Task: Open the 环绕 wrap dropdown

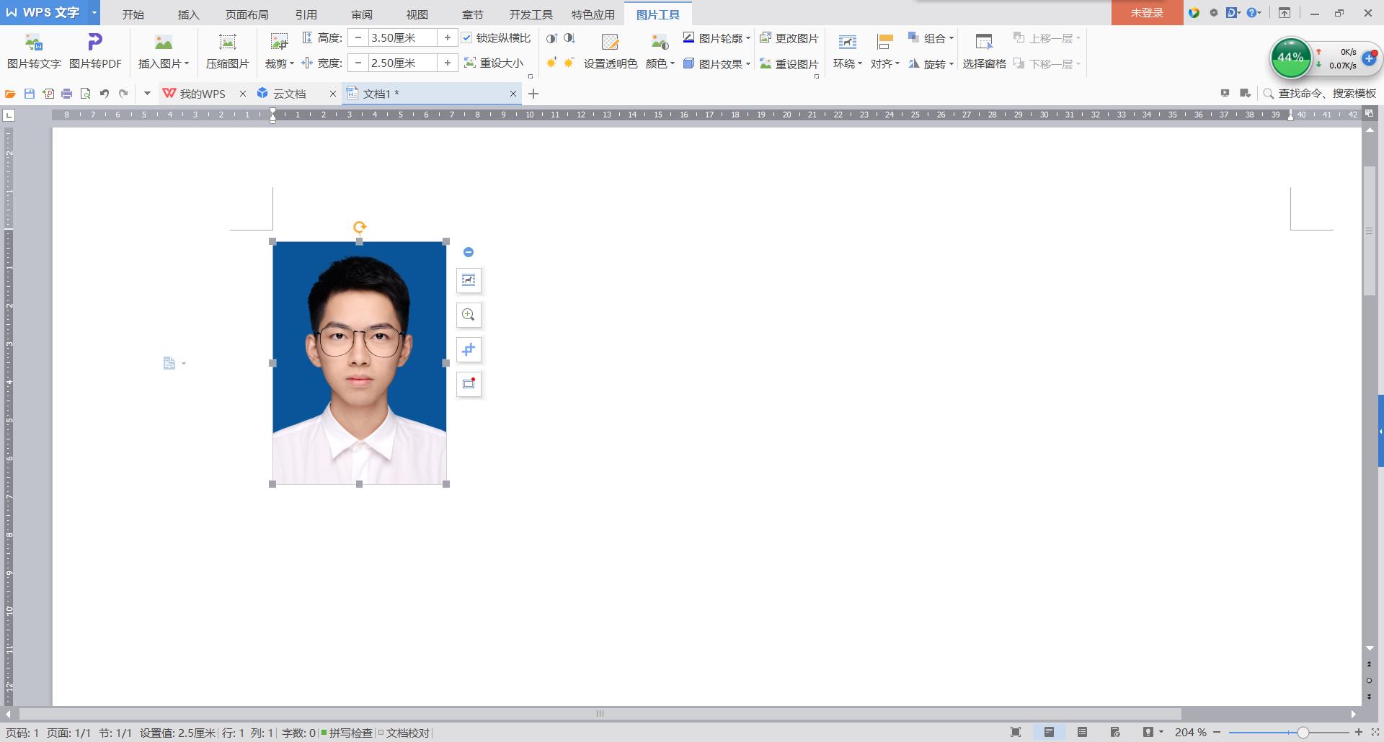Action: pos(848,64)
